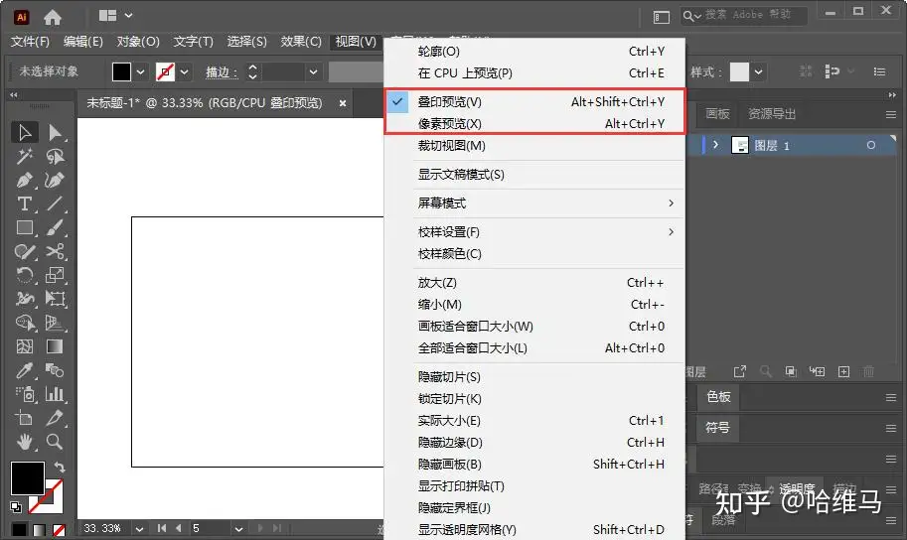Select the Direct Selection tool
The width and height of the screenshot is (907, 540).
point(55,132)
